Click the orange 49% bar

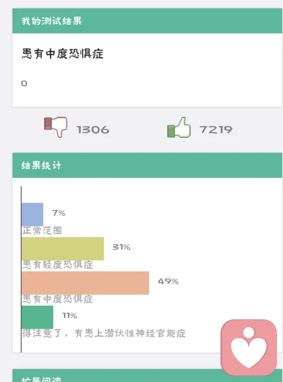point(85,283)
